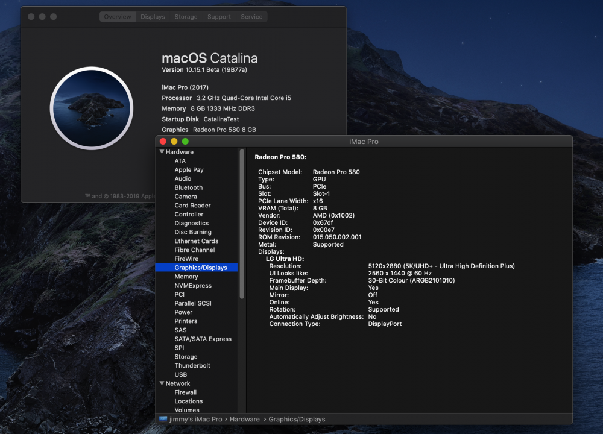603x434 pixels.
Task: Click the ROM Revision value 015.050.002.001
Action: (x=337, y=237)
